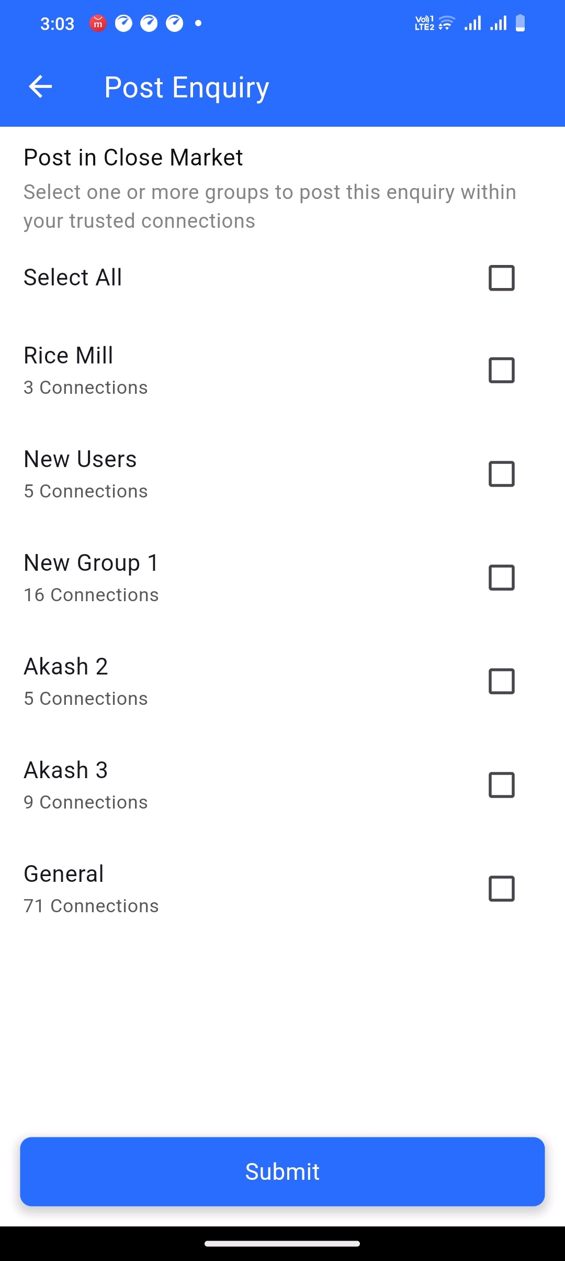The width and height of the screenshot is (565, 1261).
Task: Tap the Wi-Fi status icon
Action: [x=447, y=24]
